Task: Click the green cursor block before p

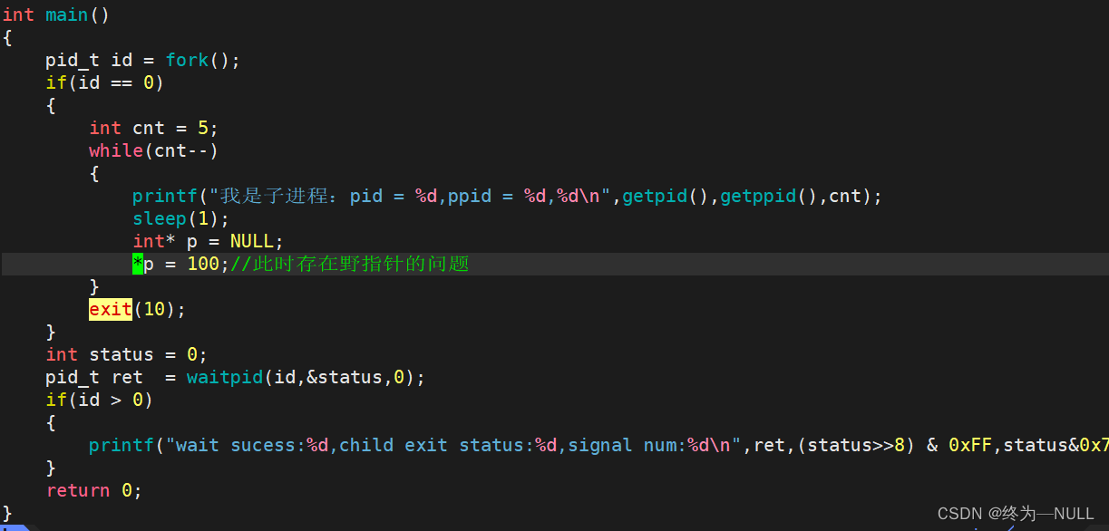Action: 138,264
